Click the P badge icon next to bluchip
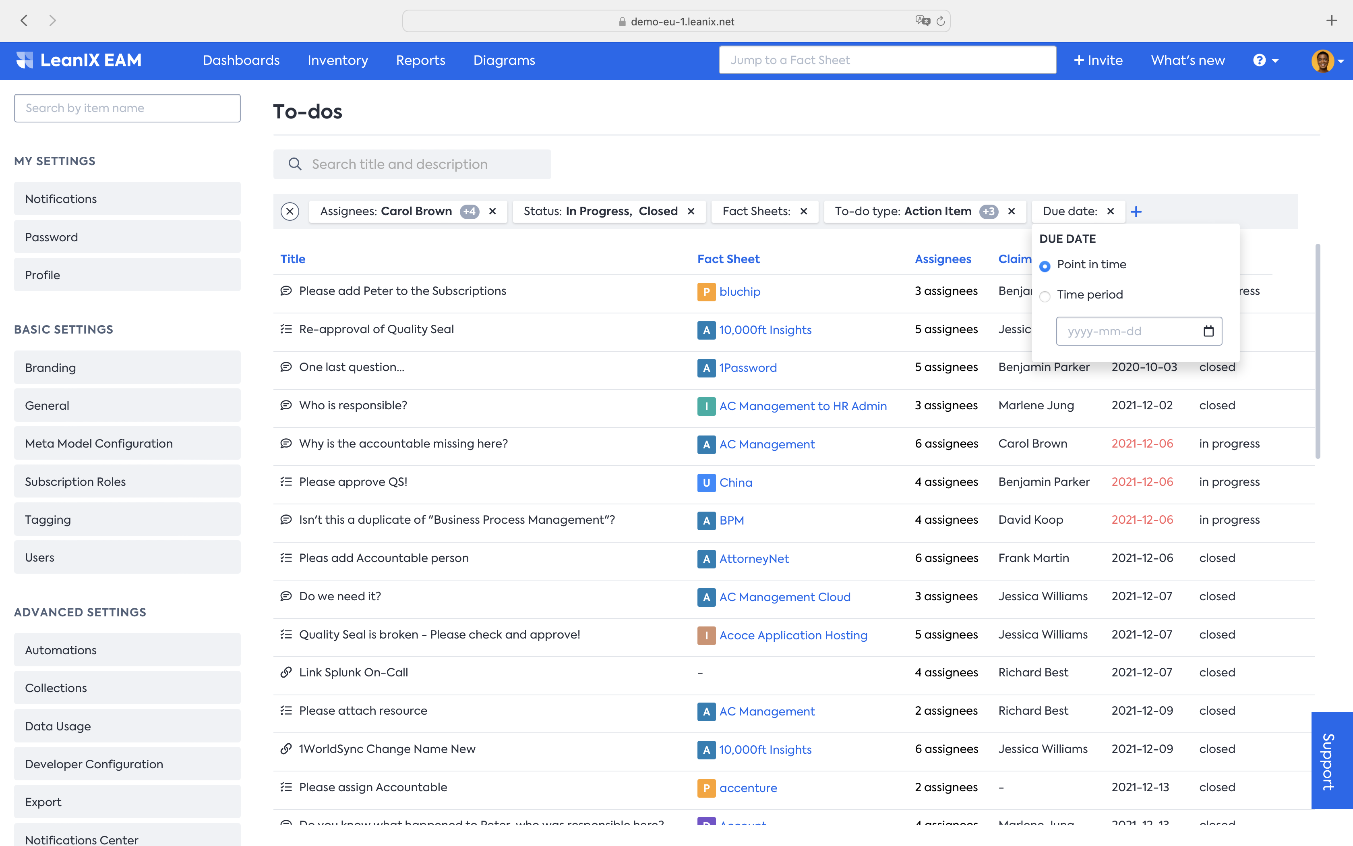 [x=706, y=292]
